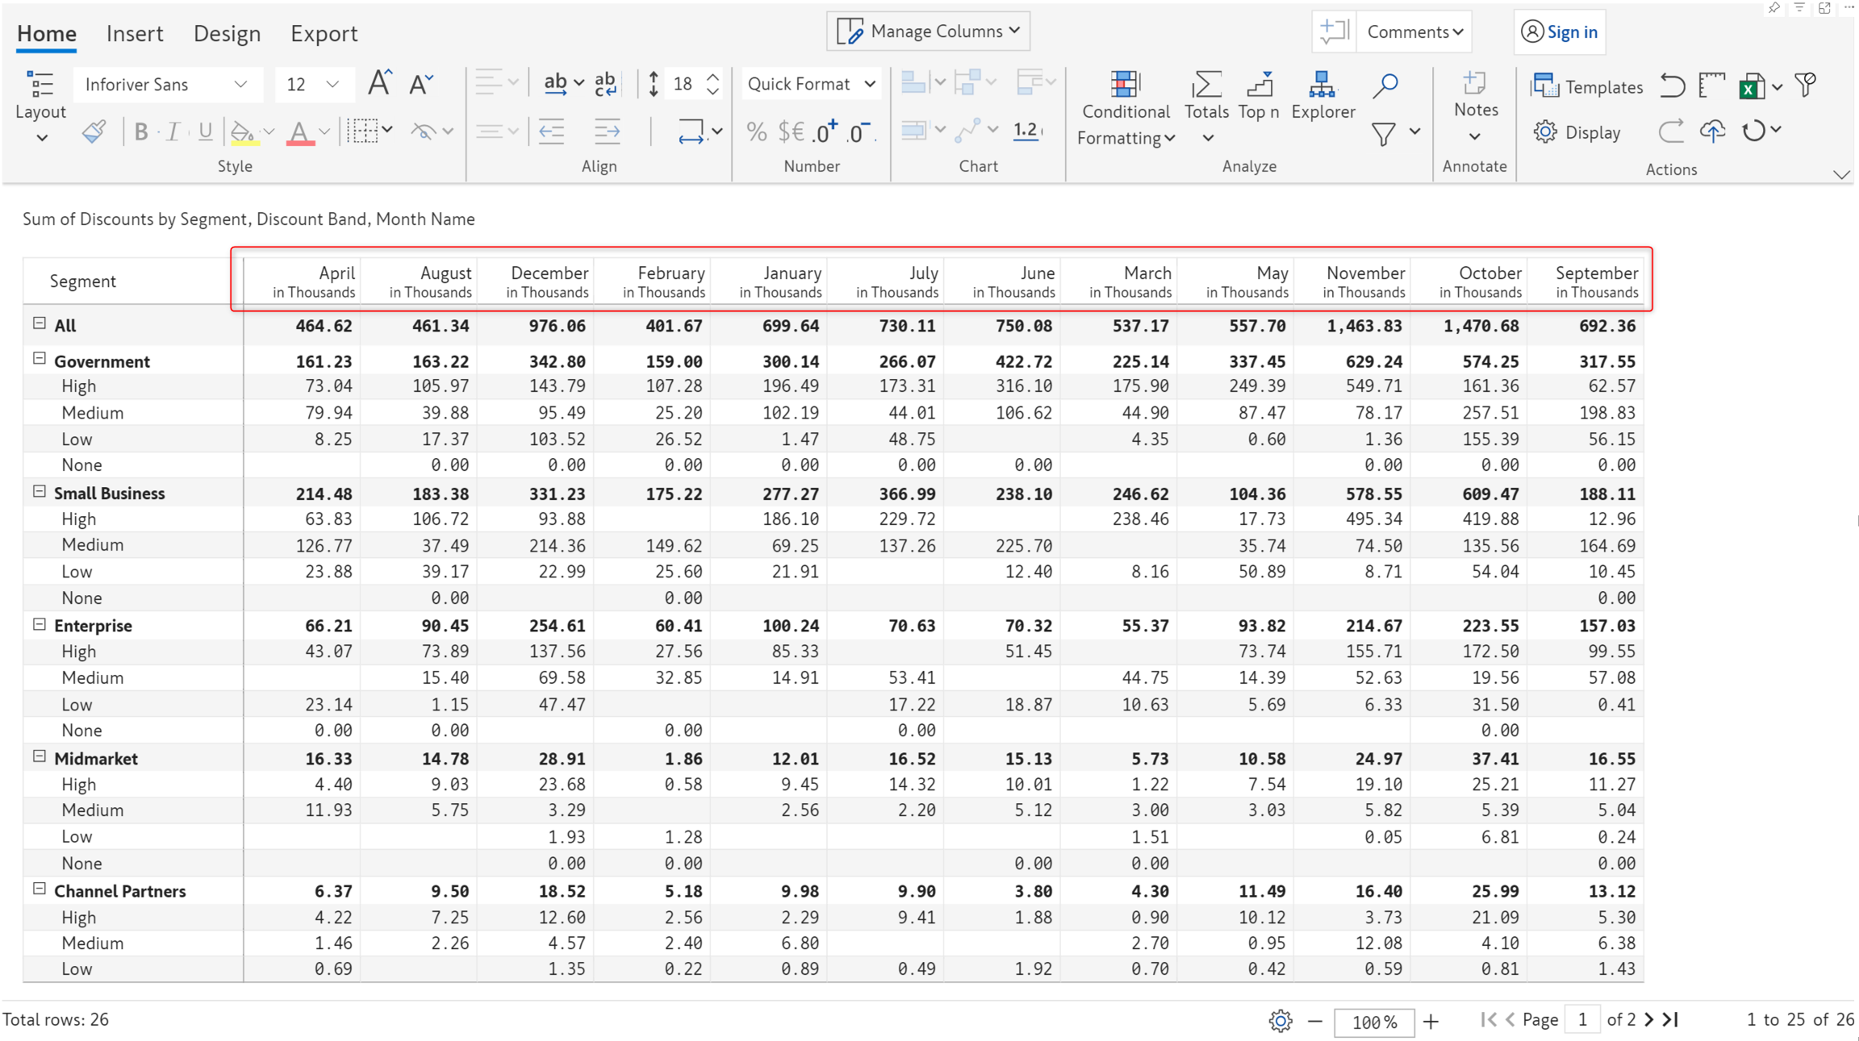Click the format painter brush icon

pos(94,131)
